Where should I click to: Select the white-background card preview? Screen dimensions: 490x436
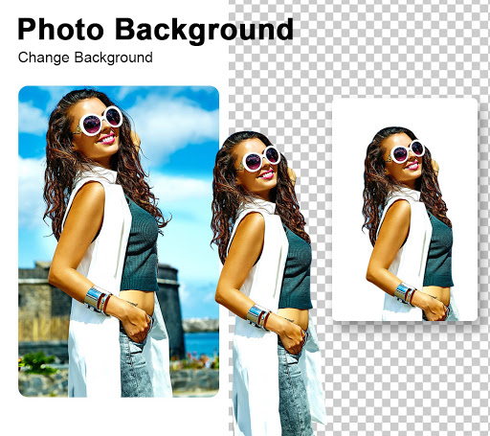point(405,210)
